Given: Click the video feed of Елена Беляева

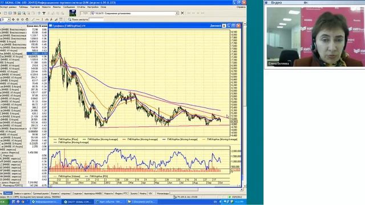Looking at the screenshot, I should 315,36.
